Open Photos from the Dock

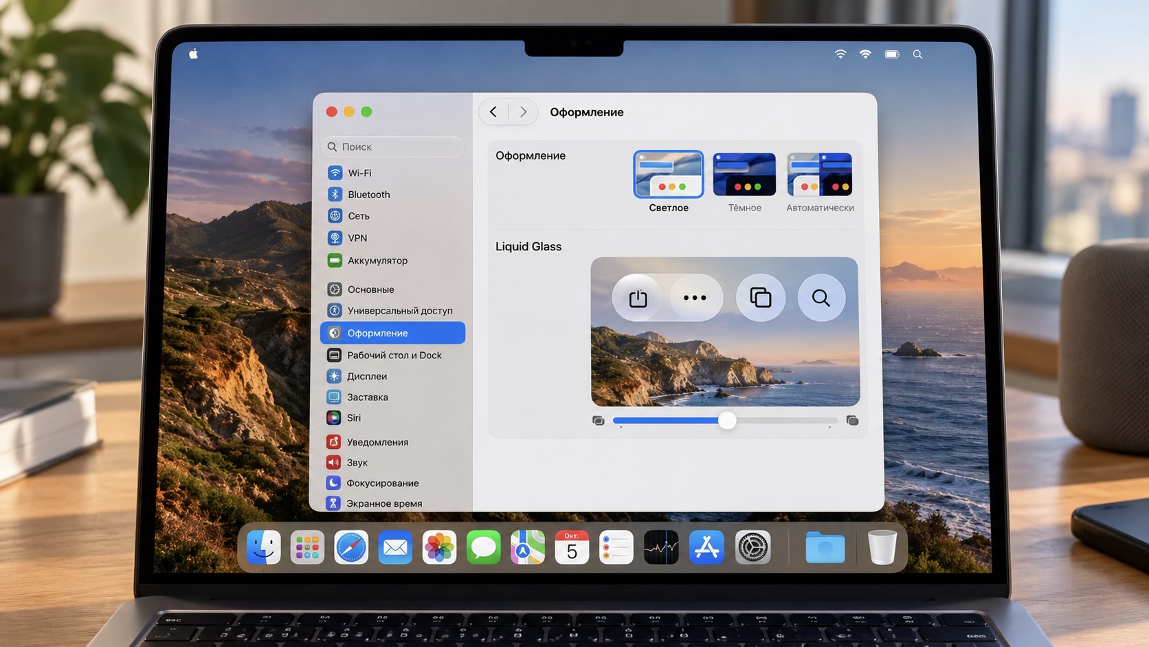pos(439,547)
